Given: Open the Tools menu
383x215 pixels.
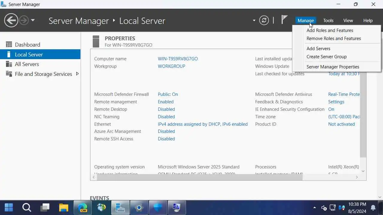Looking at the screenshot, I should coord(328,20).
